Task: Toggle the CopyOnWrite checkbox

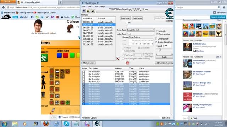Action: pyautogui.click(x=123, y=51)
